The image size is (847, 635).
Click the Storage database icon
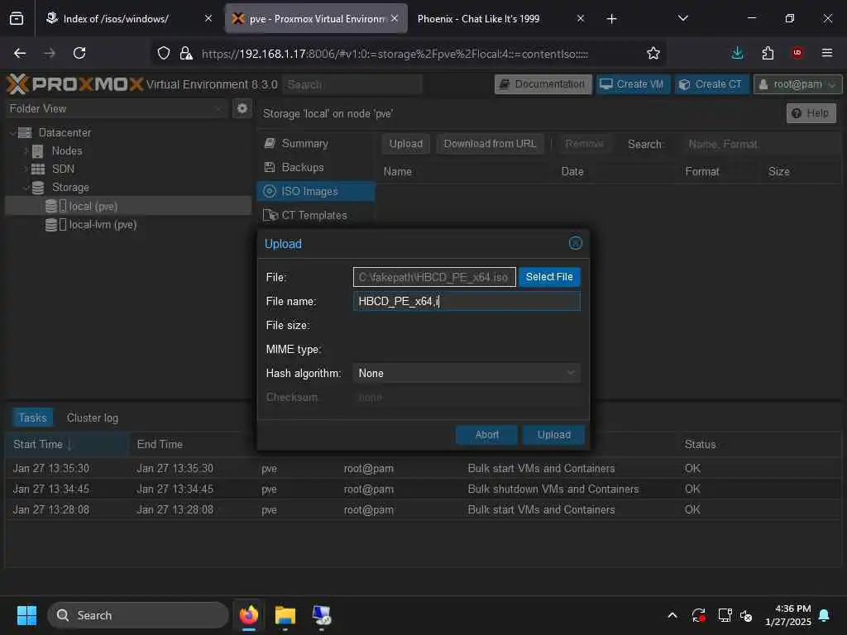[38, 188]
